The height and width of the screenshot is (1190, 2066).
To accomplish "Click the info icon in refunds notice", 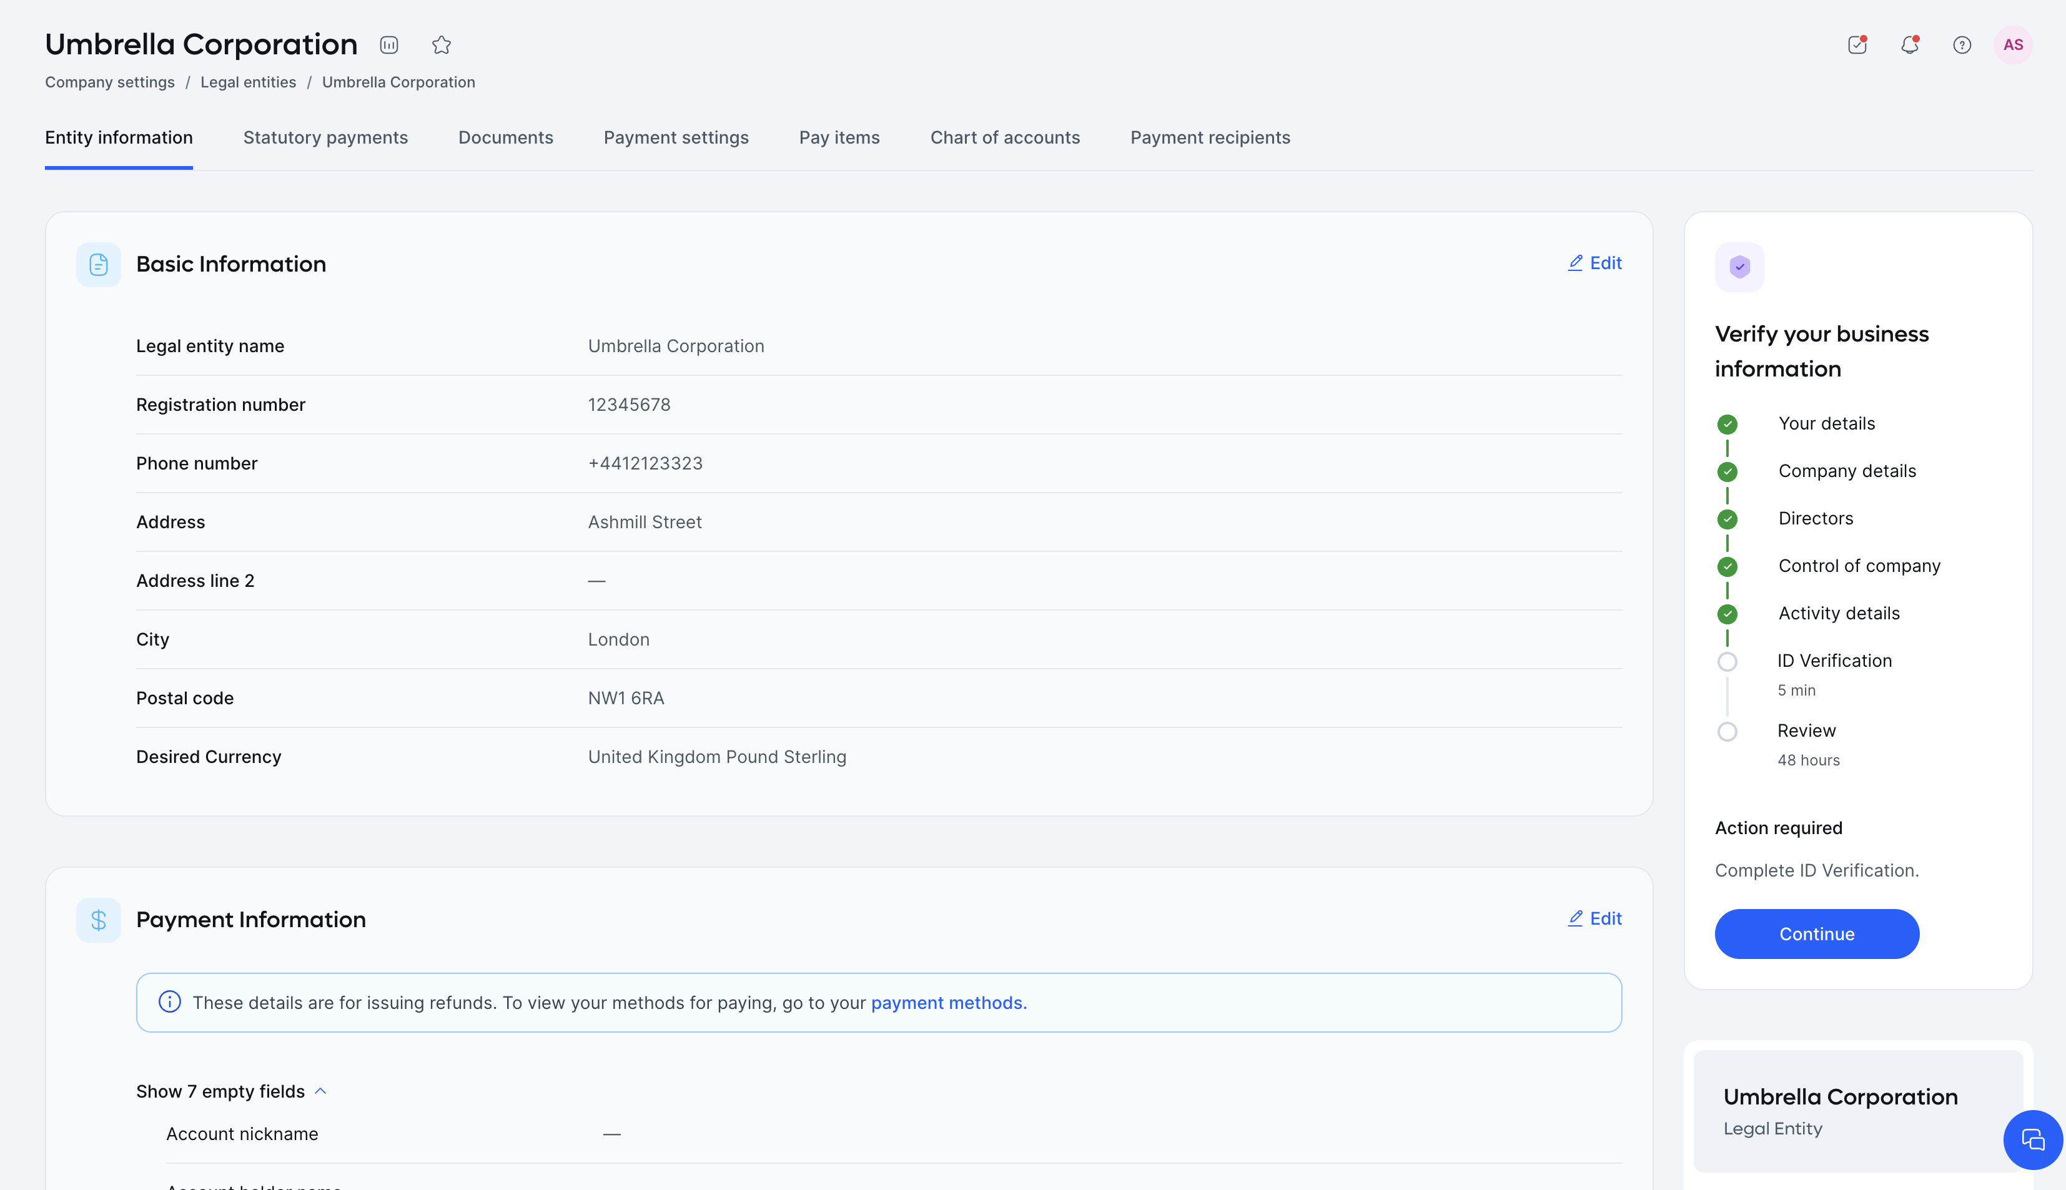I will coord(170,1002).
